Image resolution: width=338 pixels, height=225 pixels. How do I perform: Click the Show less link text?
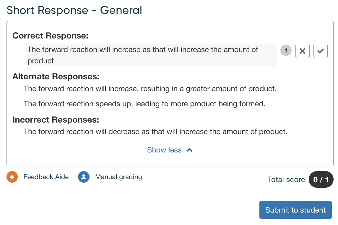164,150
